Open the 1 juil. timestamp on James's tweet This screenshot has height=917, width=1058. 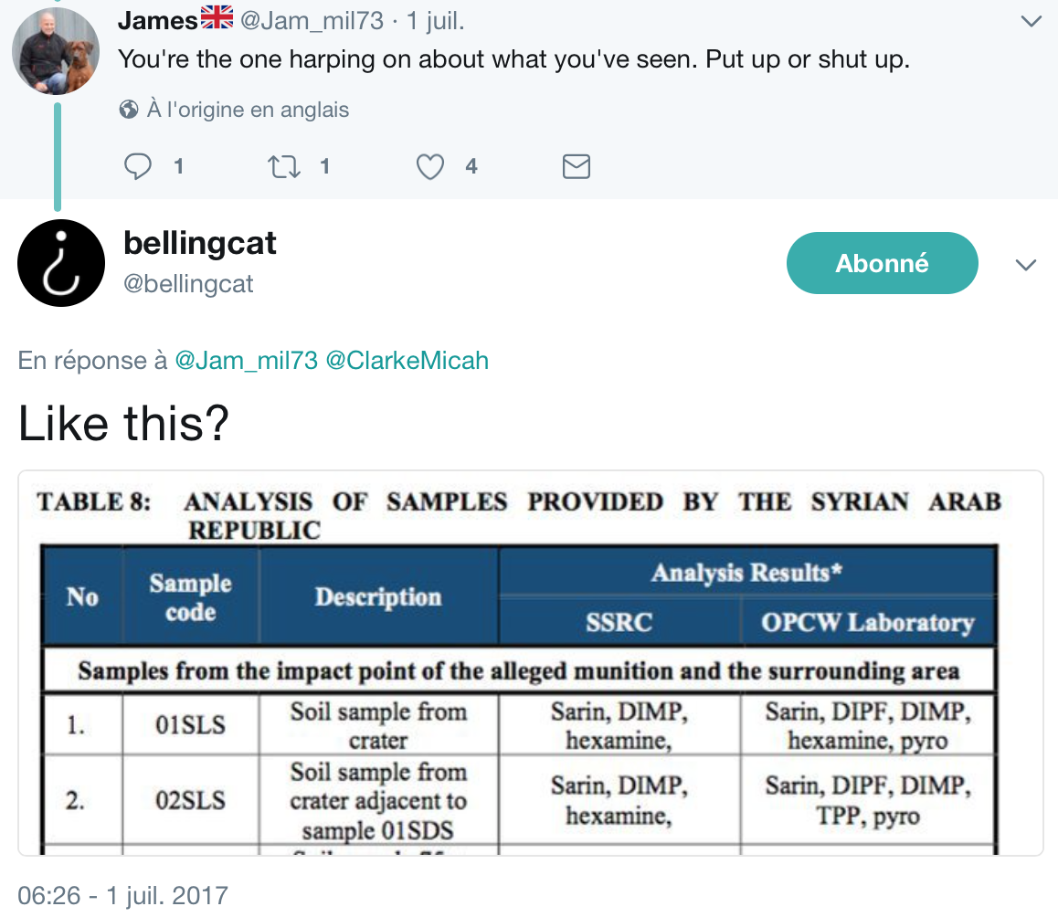(x=435, y=21)
